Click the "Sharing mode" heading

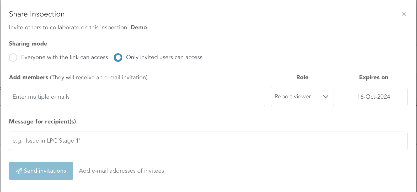click(x=28, y=44)
